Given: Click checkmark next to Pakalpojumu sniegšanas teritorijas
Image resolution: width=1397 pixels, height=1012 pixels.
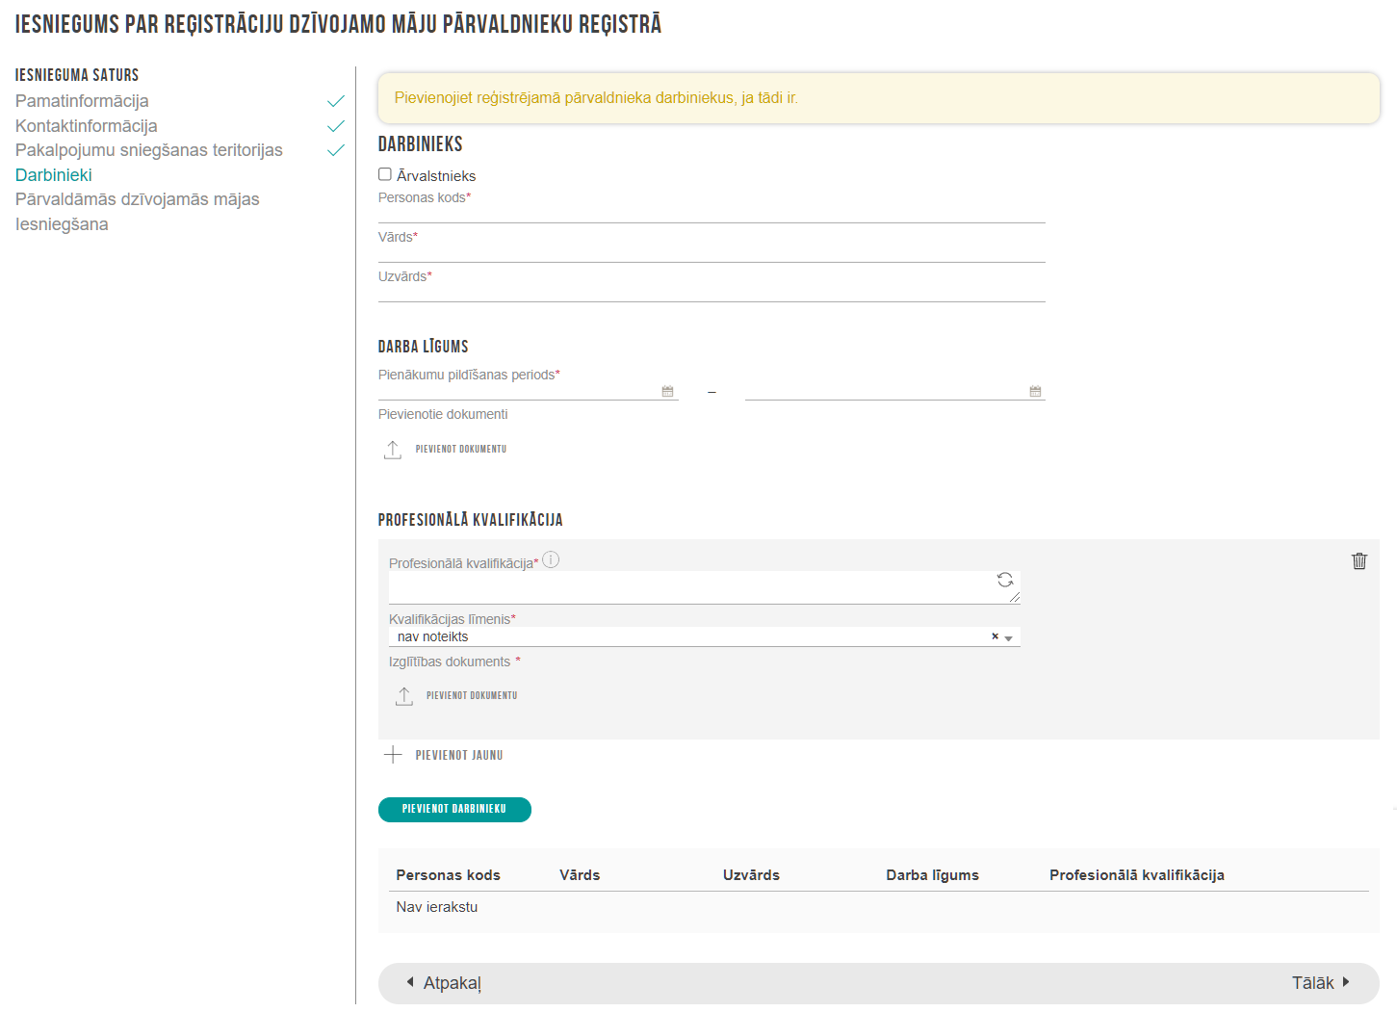Looking at the screenshot, I should click(x=335, y=150).
